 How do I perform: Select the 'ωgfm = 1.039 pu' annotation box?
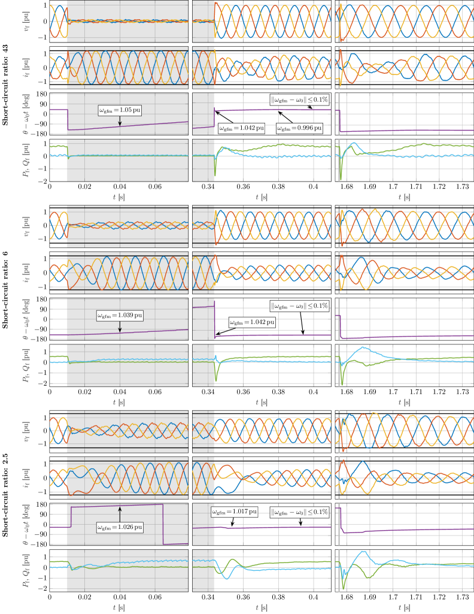point(120,315)
